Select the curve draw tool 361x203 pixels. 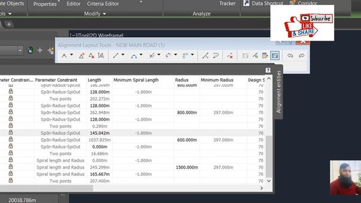[x=134, y=55]
